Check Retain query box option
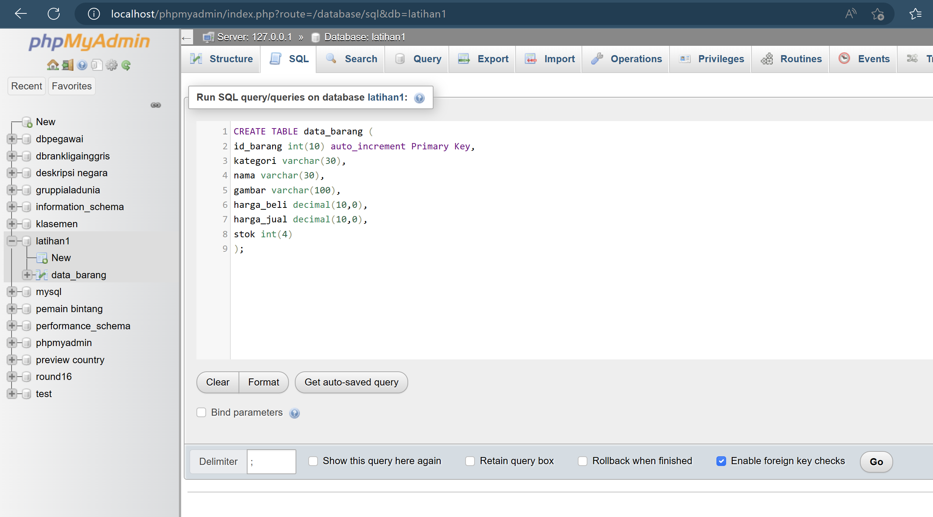This screenshot has height=517, width=933. [470, 461]
